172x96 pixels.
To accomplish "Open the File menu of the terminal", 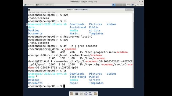I will (x=30, y=12).
